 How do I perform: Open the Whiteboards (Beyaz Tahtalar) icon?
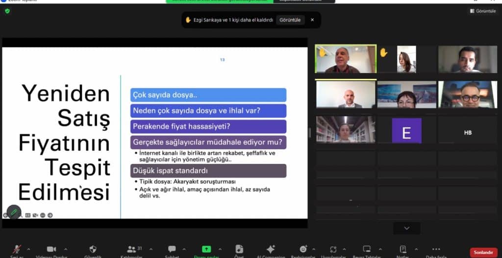click(367, 249)
